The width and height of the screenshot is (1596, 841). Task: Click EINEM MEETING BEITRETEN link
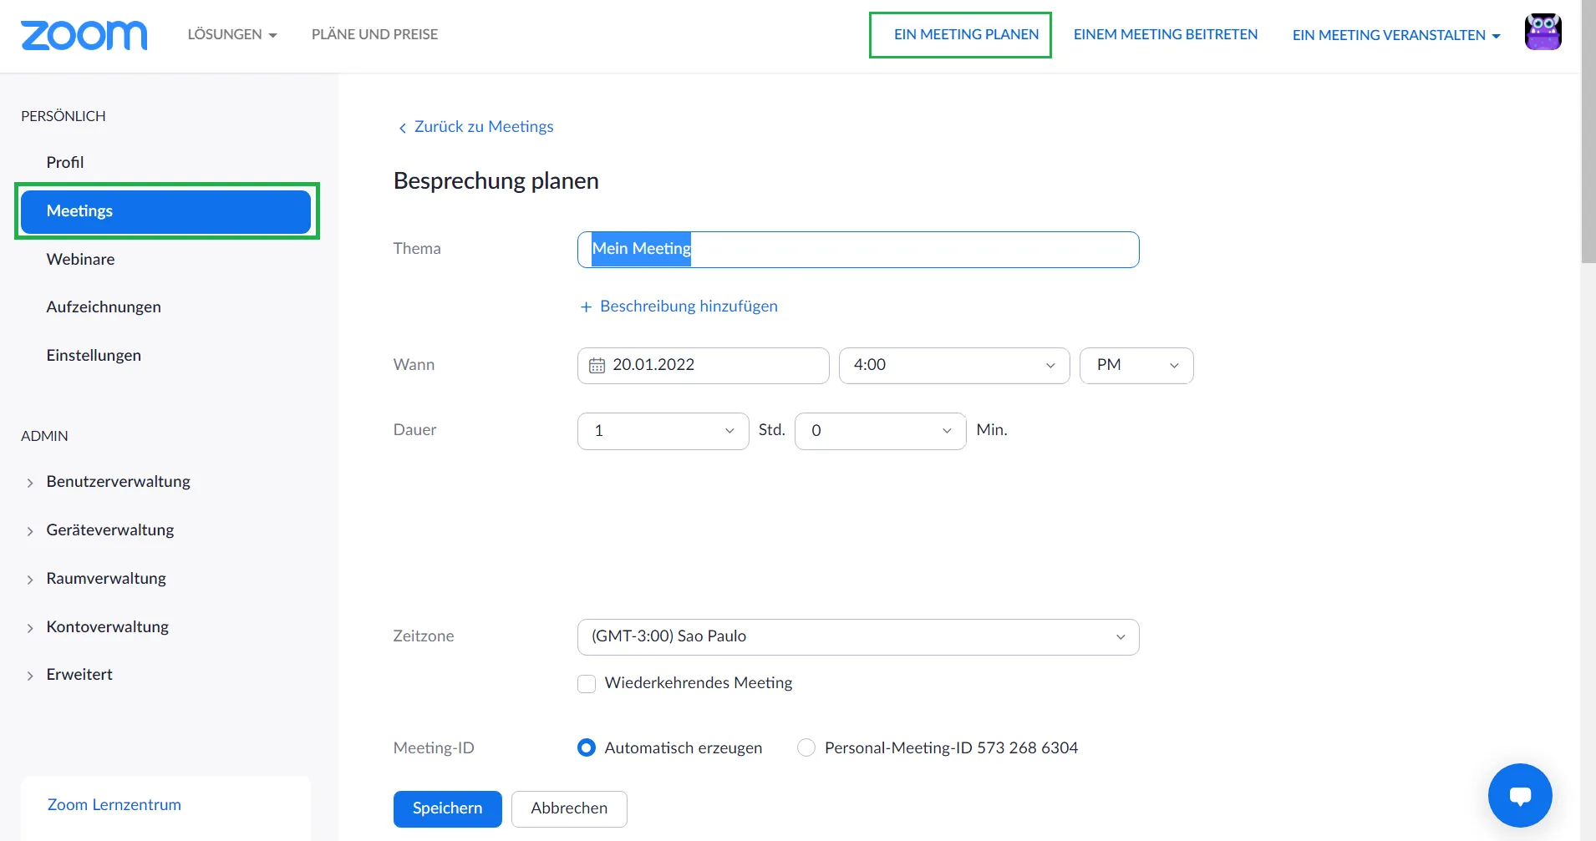click(1166, 34)
